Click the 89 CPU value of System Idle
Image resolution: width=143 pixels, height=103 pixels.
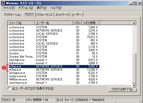point(78,57)
